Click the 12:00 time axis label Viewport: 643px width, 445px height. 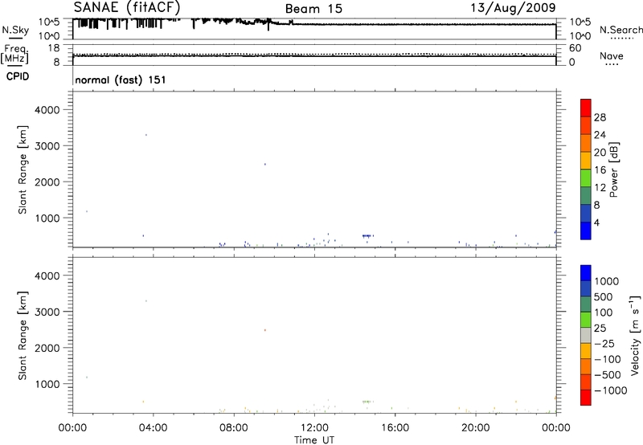click(314, 428)
